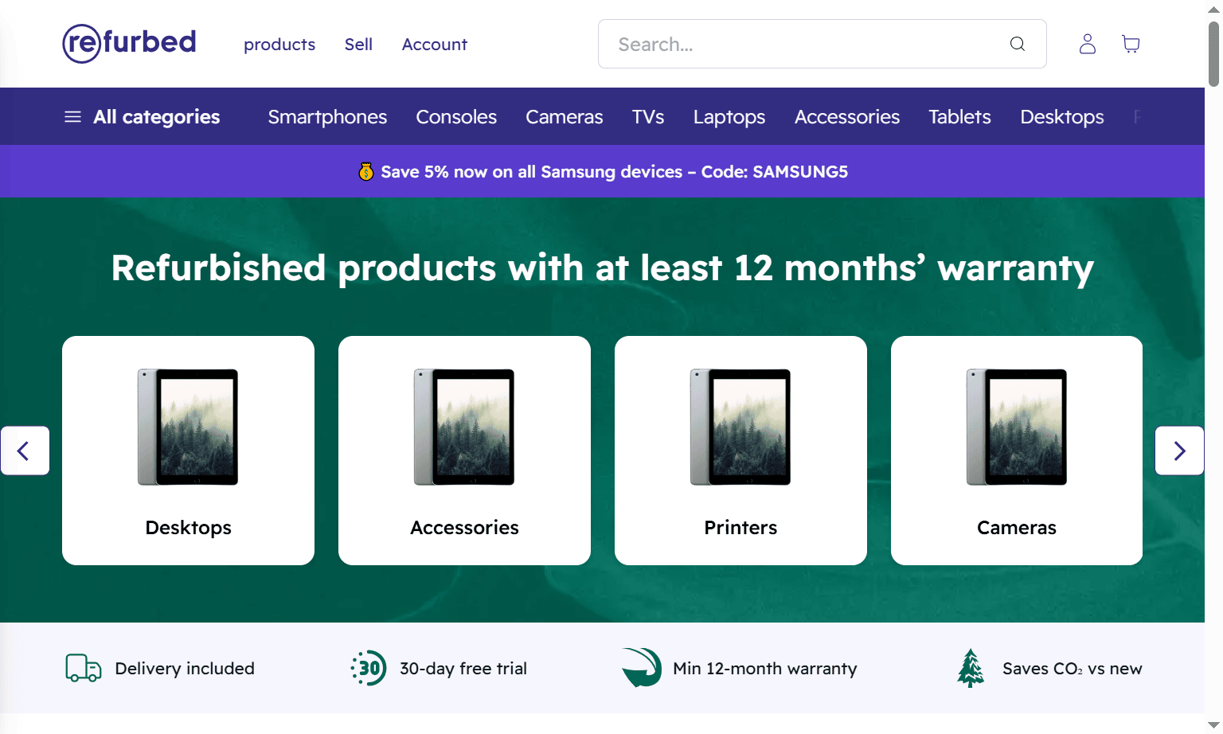Screen dimensions: 1223x734
Task: Open the Sell link
Action: click(358, 45)
